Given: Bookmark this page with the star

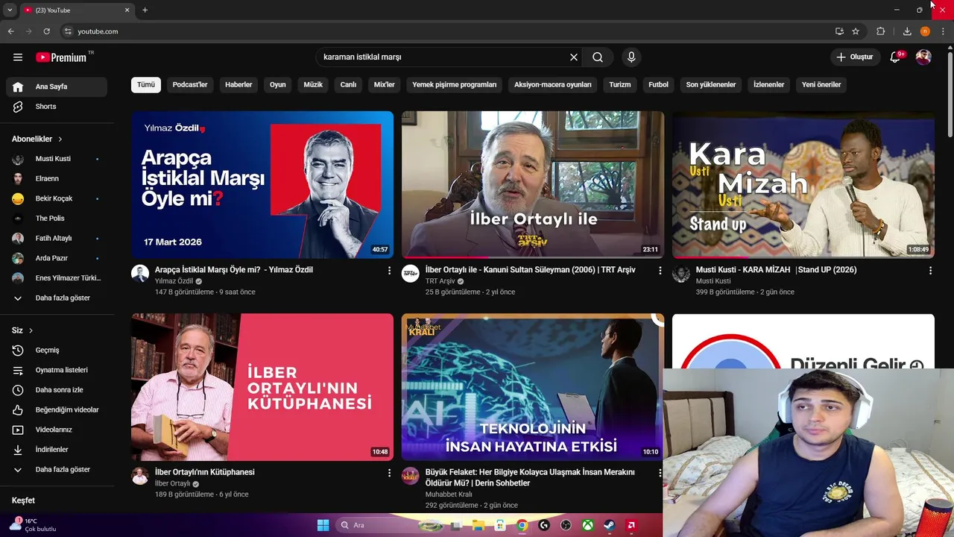Looking at the screenshot, I should [856, 31].
